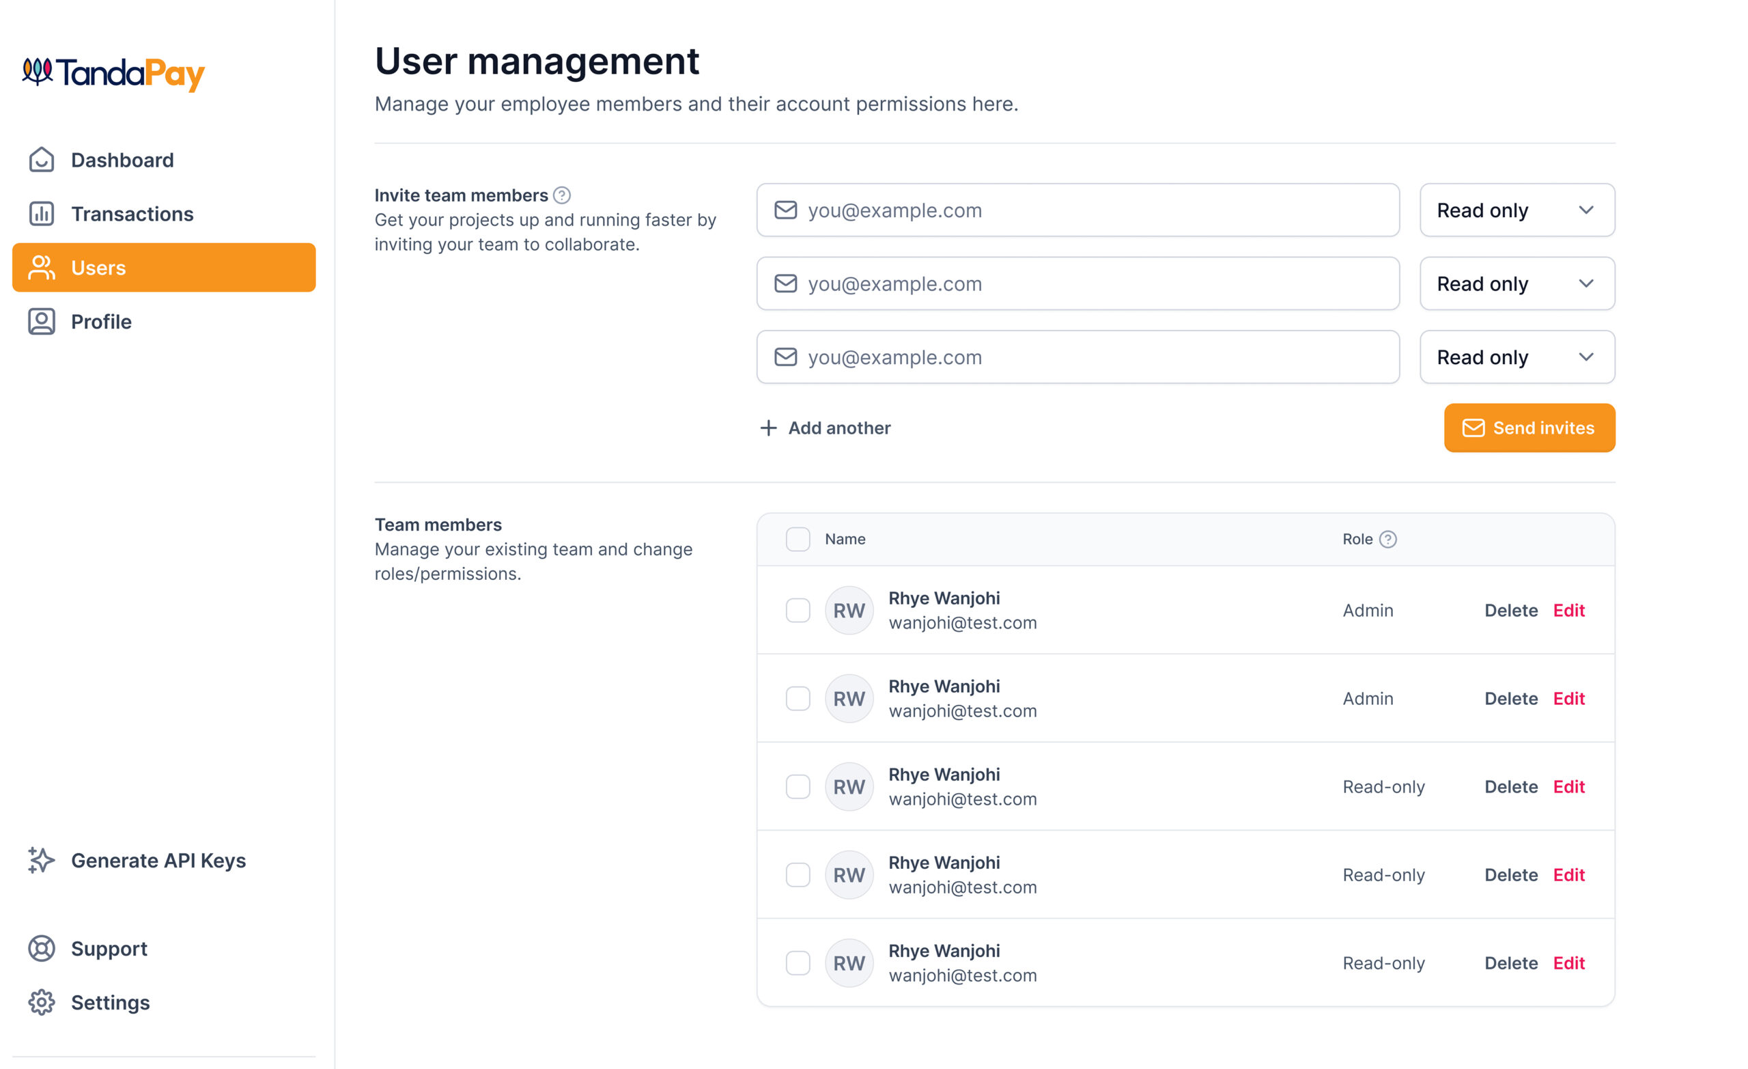Click the help icon beside Invite team members
The width and height of the screenshot is (1748, 1069).
(562, 195)
